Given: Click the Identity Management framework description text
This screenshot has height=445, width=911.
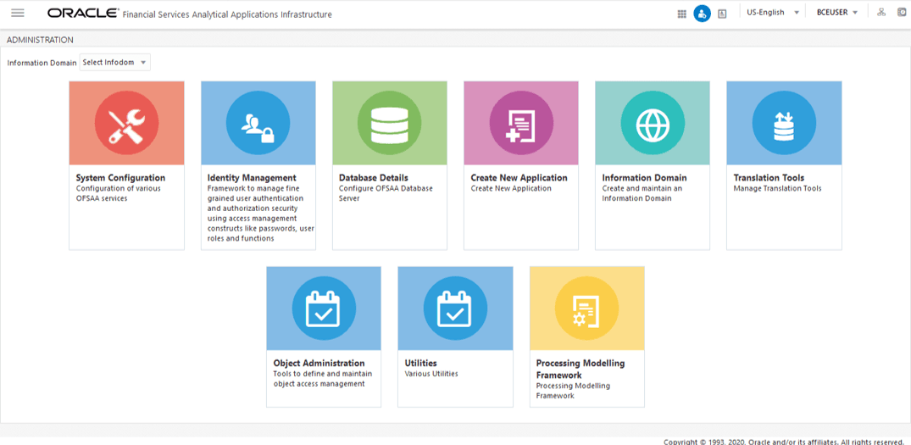Looking at the screenshot, I should 261,214.
